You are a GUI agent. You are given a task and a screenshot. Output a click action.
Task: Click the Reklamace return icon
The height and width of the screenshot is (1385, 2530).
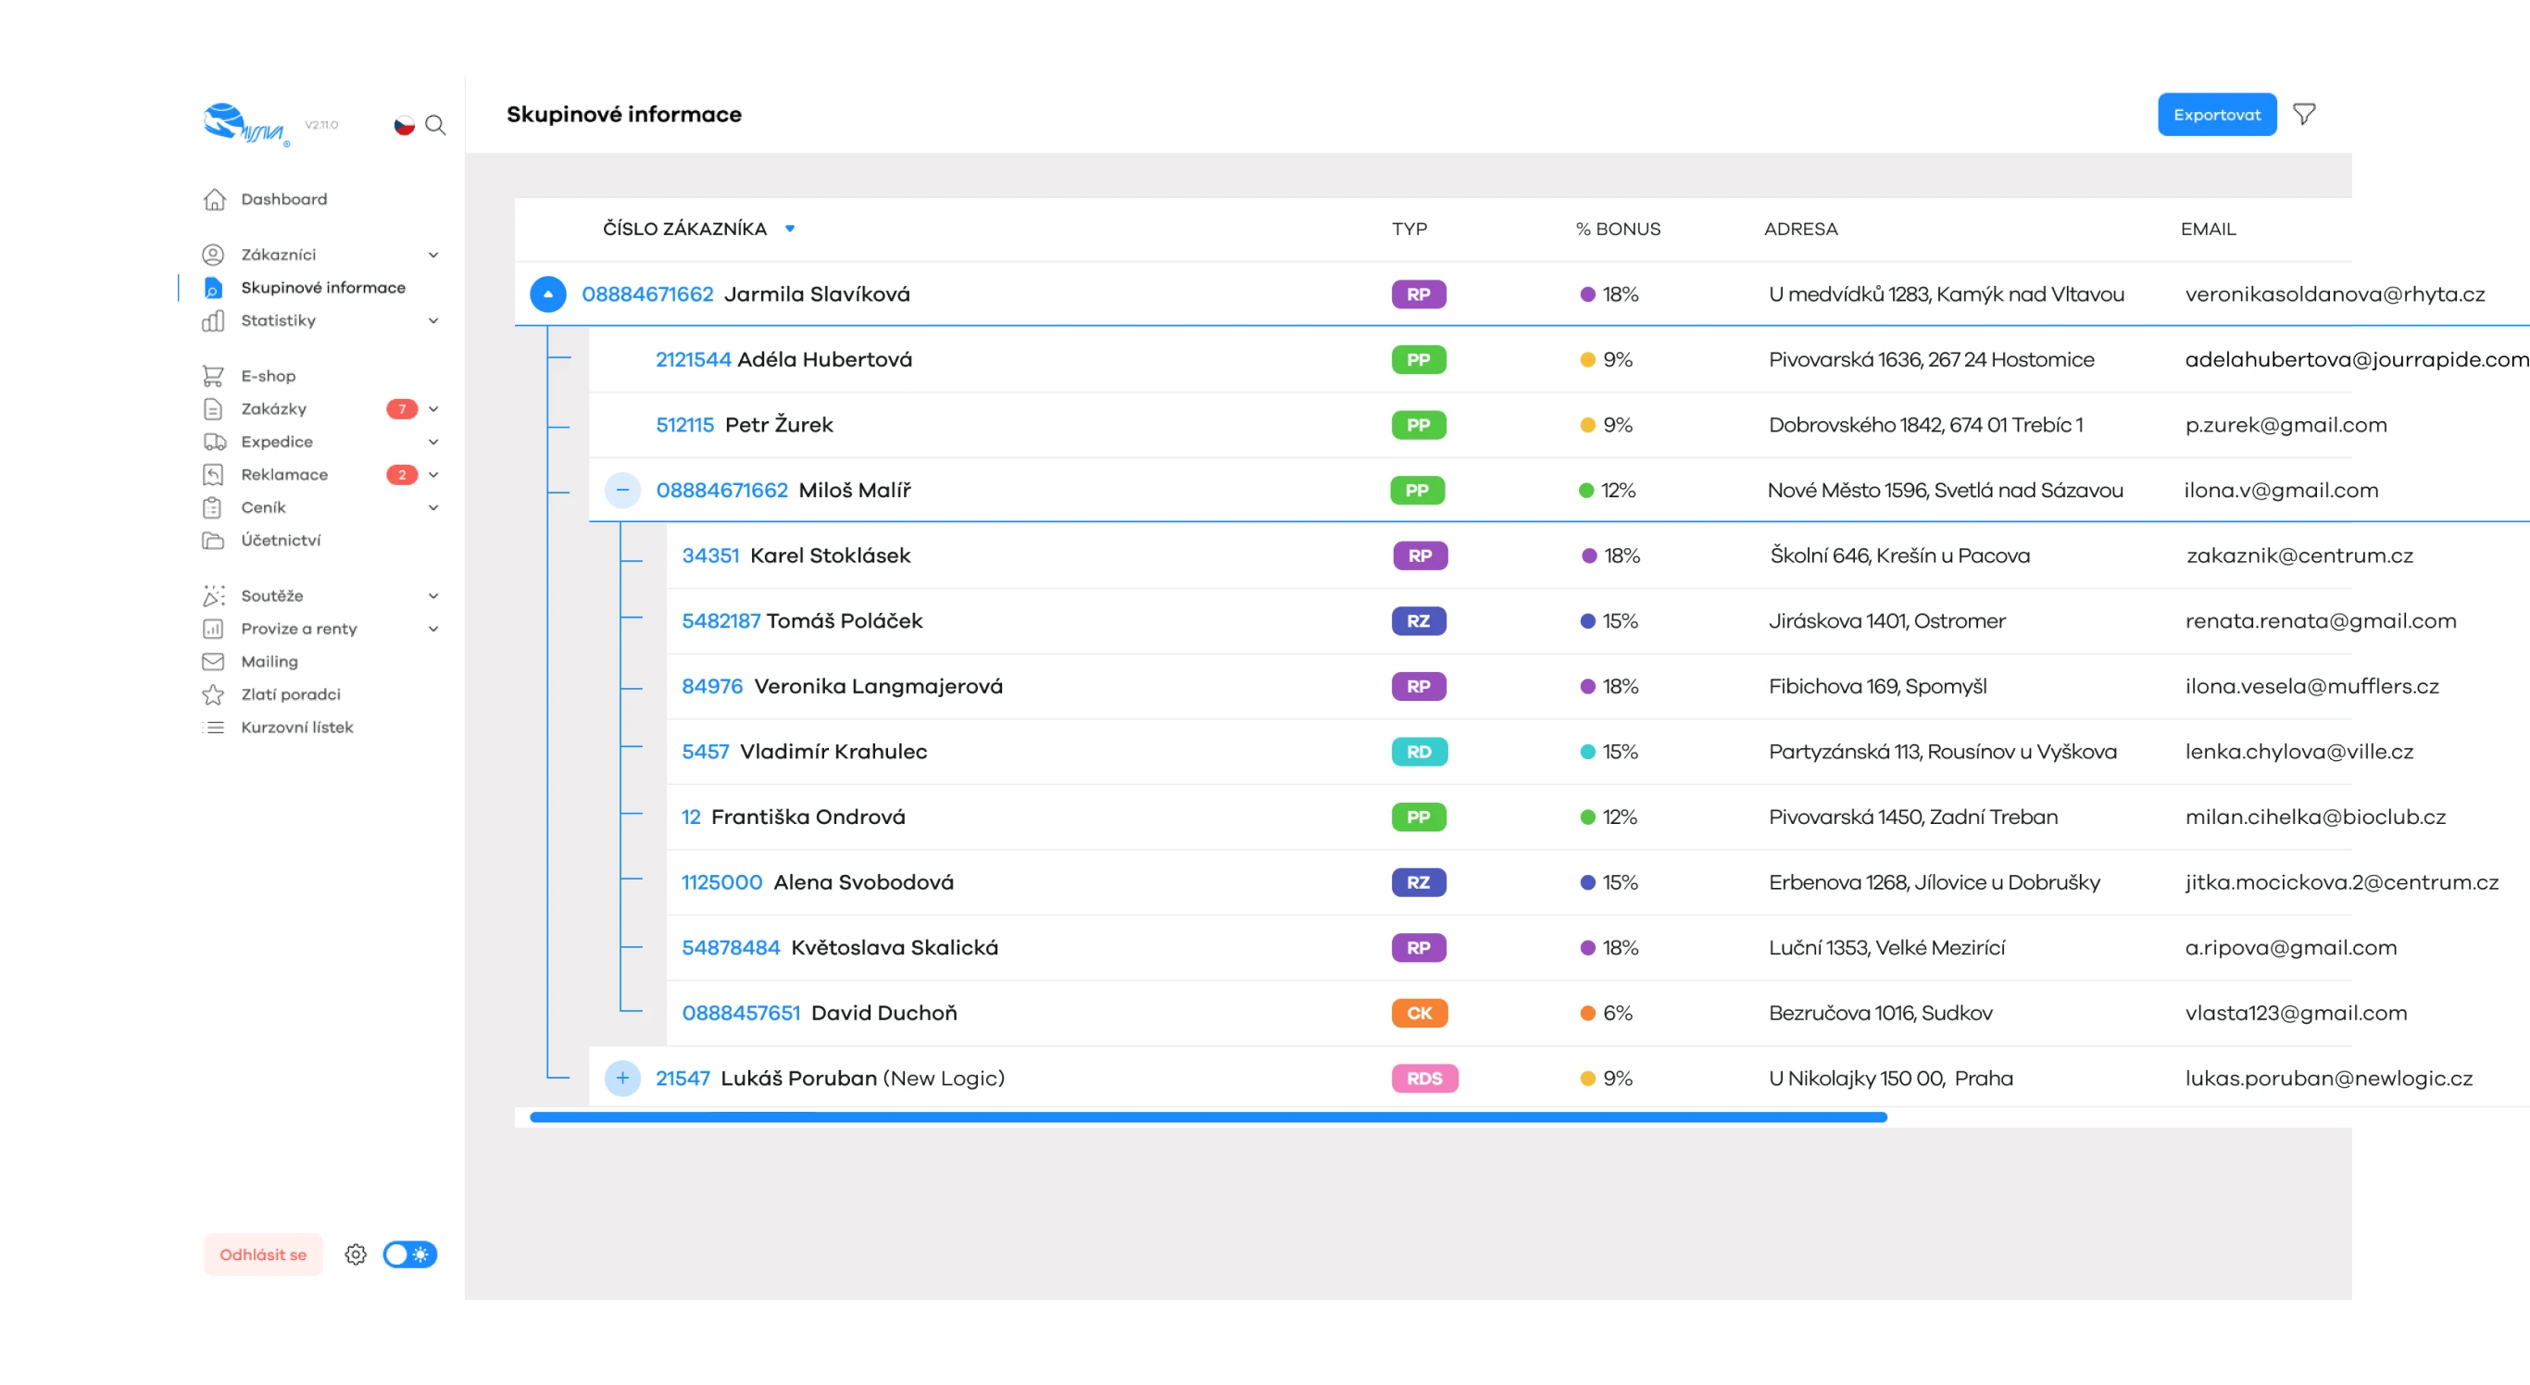click(213, 475)
